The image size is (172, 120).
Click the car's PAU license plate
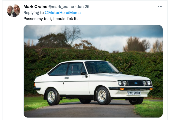pyautogui.click(x=134, y=93)
